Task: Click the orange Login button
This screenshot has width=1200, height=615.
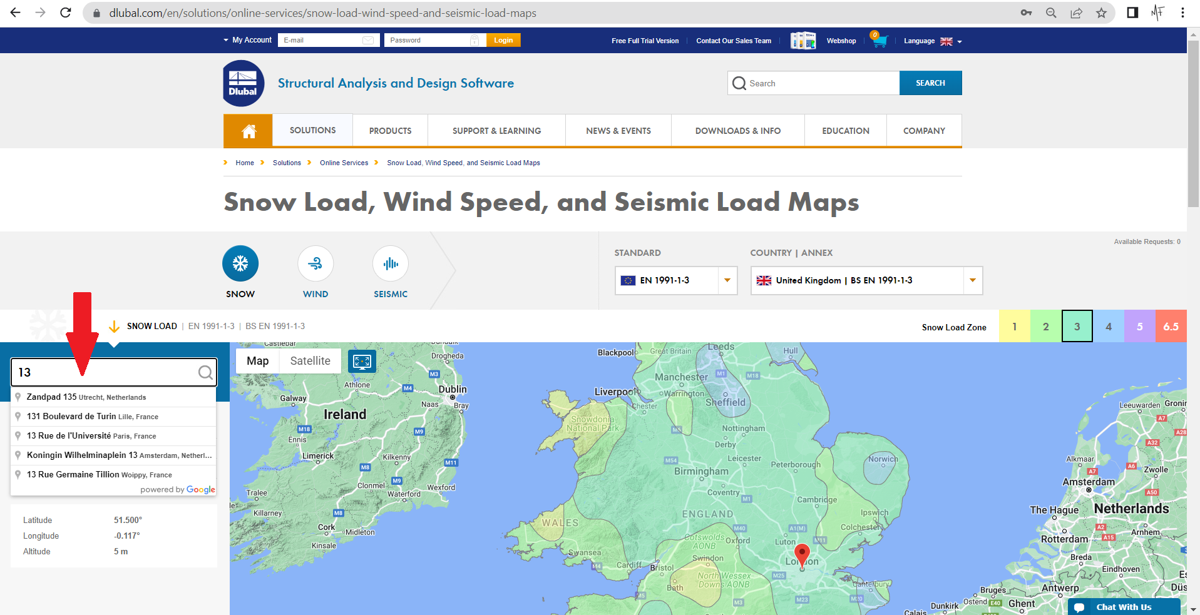Action: coord(503,40)
